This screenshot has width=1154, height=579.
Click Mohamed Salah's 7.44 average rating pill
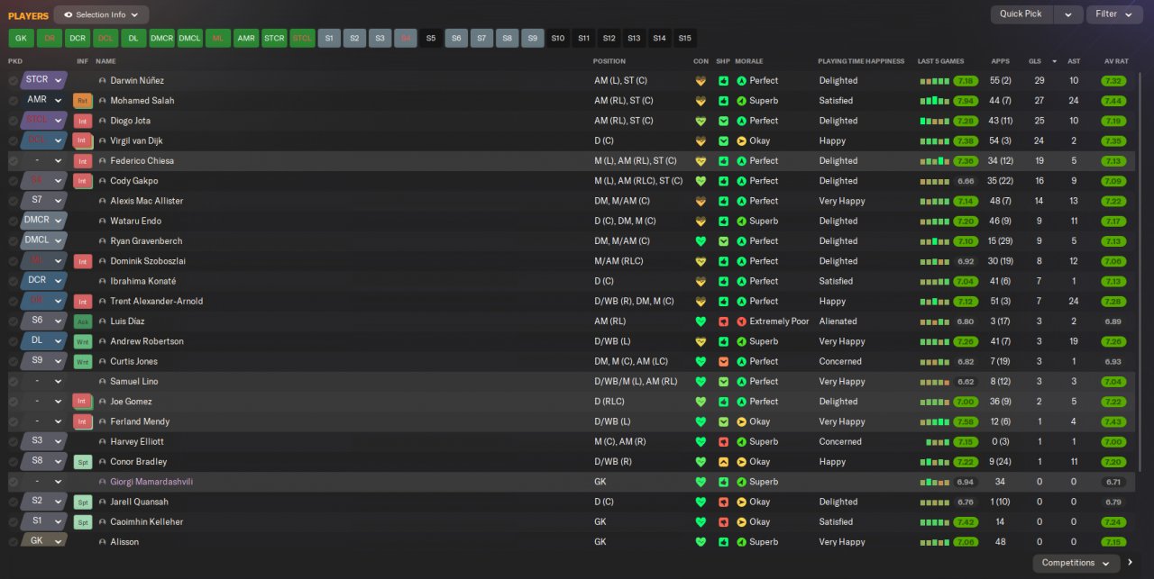[x=1113, y=101]
